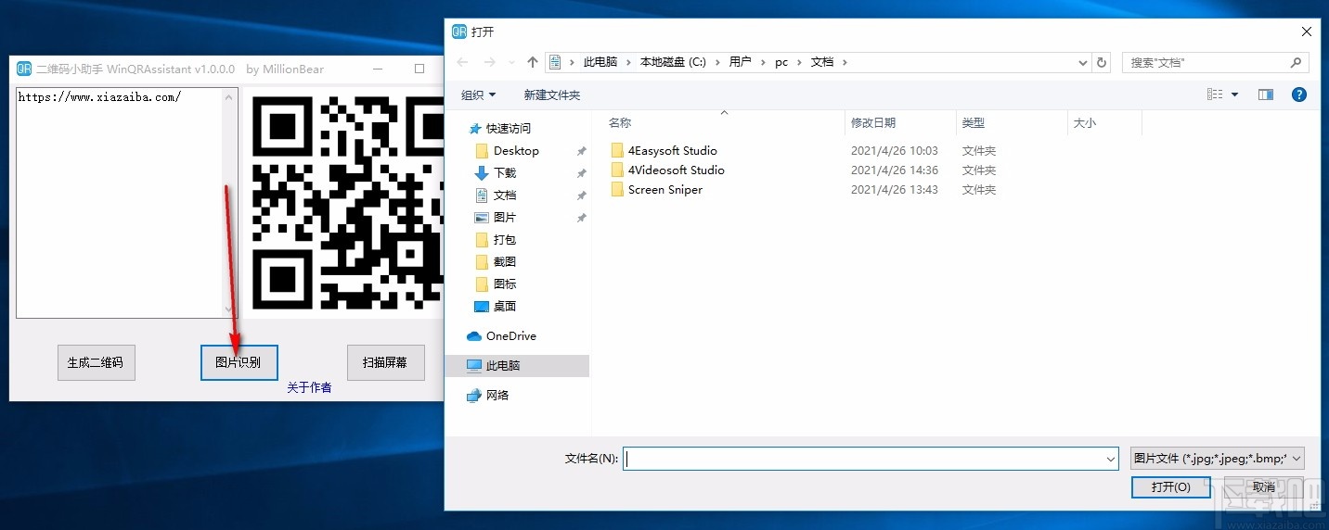Create a folder with 新建文件夹
The height and width of the screenshot is (530, 1329).
point(552,95)
